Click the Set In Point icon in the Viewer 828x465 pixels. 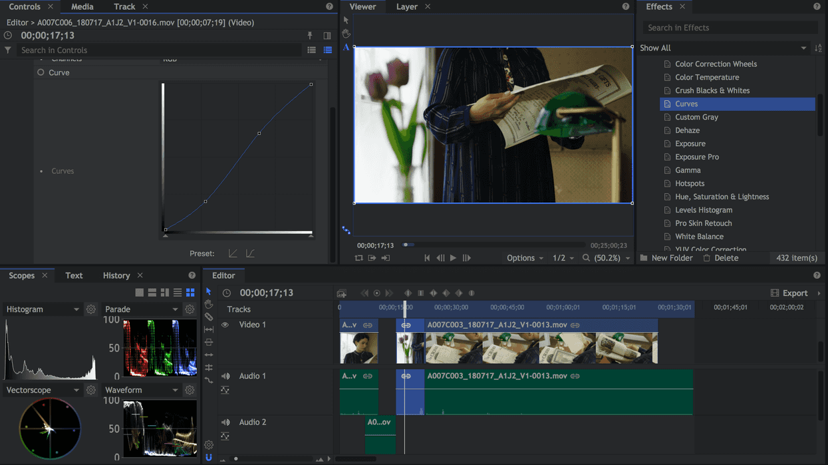coord(372,258)
